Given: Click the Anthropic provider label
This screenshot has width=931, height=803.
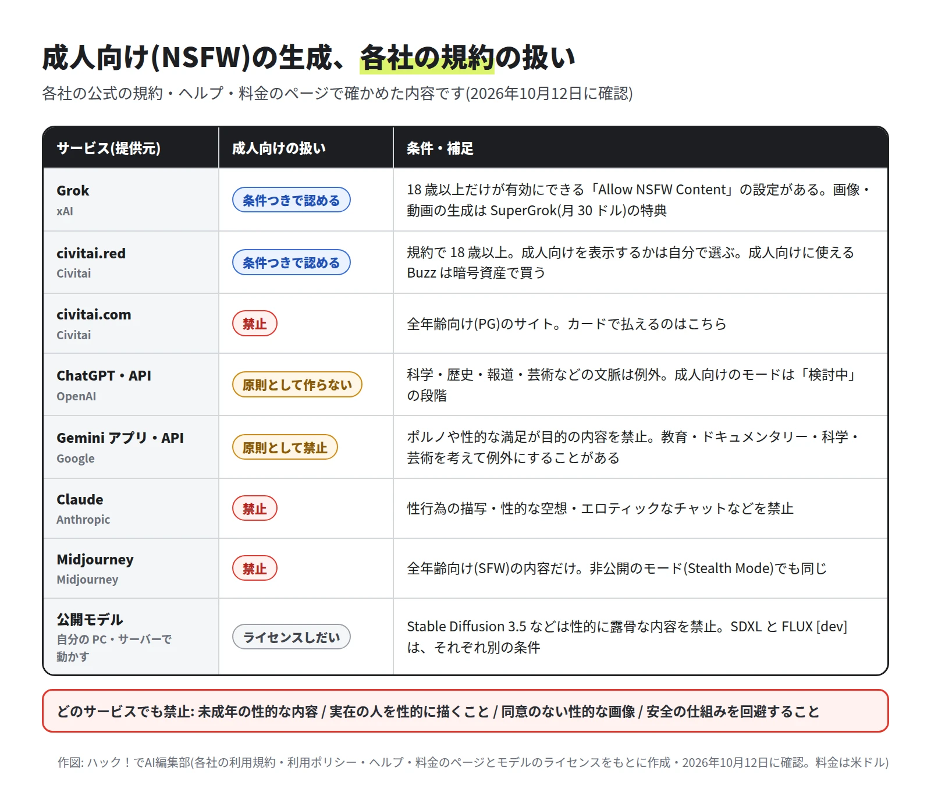Looking at the screenshot, I should (83, 520).
